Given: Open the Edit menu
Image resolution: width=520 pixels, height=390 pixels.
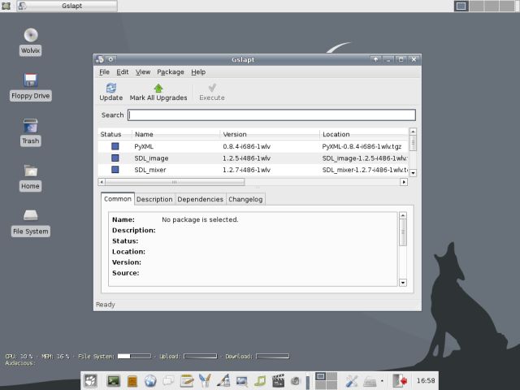Looking at the screenshot, I should [123, 72].
